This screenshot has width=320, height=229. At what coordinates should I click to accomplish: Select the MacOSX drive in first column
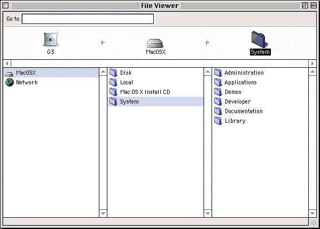pos(51,73)
